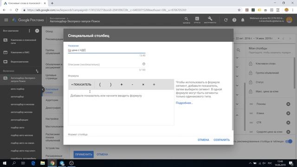Open Windows taskbar search
Image resolution: width=297 pixels, height=167 pixels.
14,163
